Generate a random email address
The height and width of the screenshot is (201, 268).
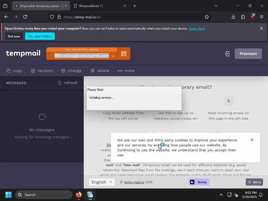[x=42, y=71]
